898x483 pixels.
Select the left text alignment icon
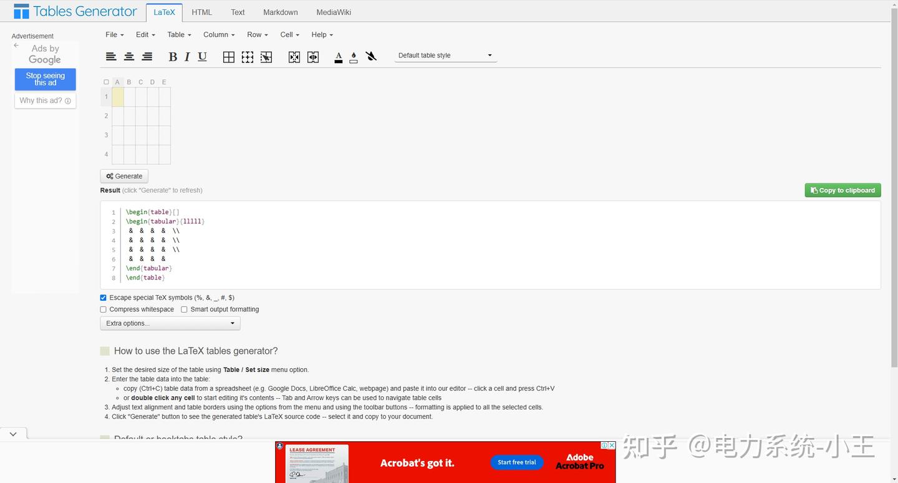(x=111, y=56)
